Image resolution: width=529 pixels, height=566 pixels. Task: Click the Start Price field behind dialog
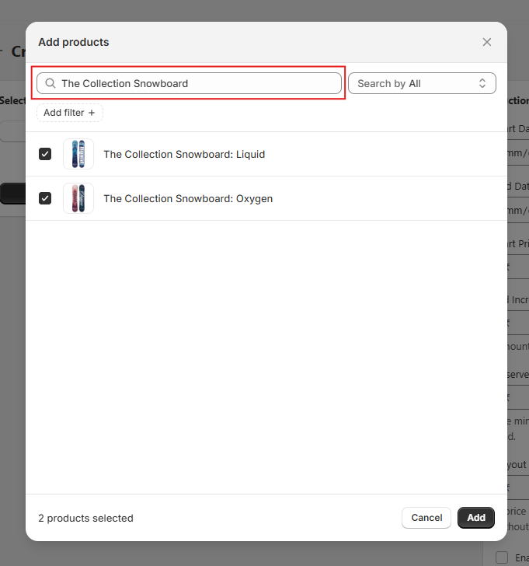point(517,267)
